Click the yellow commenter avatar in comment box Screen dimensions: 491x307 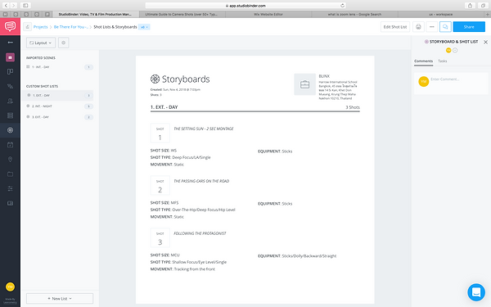tap(423, 81)
